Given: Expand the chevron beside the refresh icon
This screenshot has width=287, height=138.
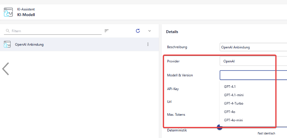Looking at the screenshot, I should 150,31.
